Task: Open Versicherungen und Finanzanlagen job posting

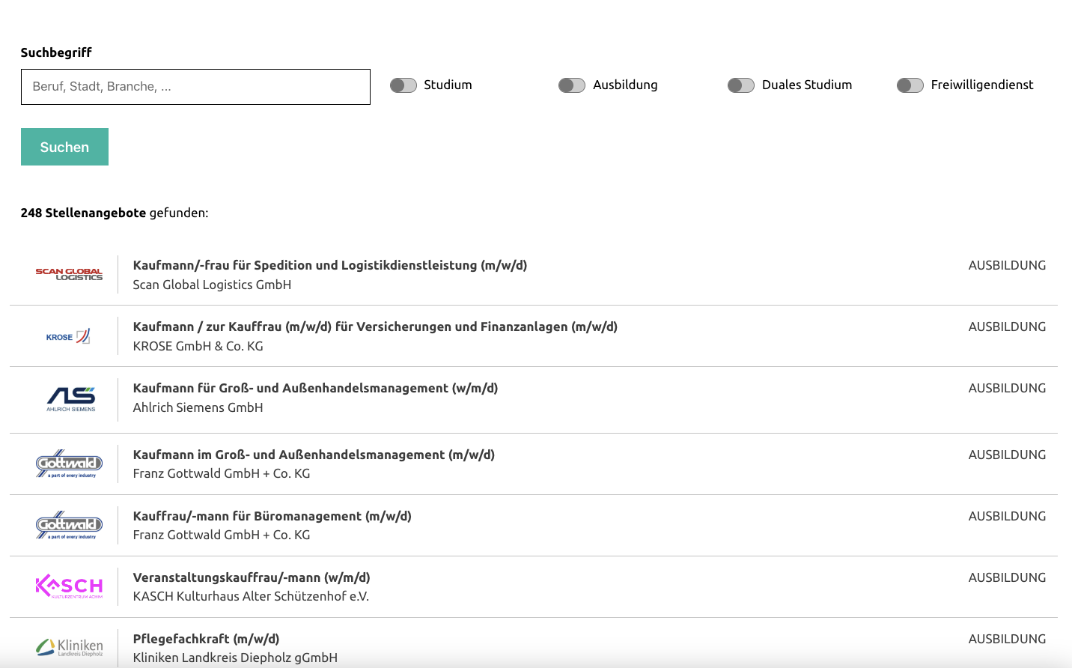Action: pyautogui.click(x=374, y=327)
